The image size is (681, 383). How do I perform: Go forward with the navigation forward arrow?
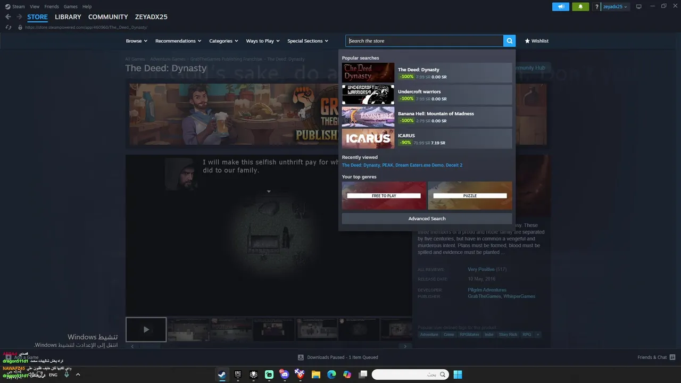(x=19, y=17)
